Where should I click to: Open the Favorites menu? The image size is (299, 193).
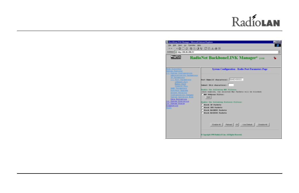(192, 45)
